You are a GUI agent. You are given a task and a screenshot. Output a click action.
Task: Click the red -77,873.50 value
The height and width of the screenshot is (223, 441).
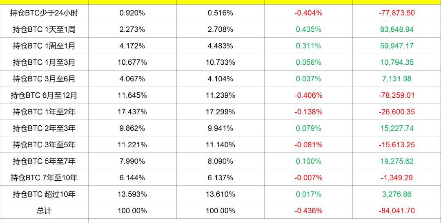(396, 13)
